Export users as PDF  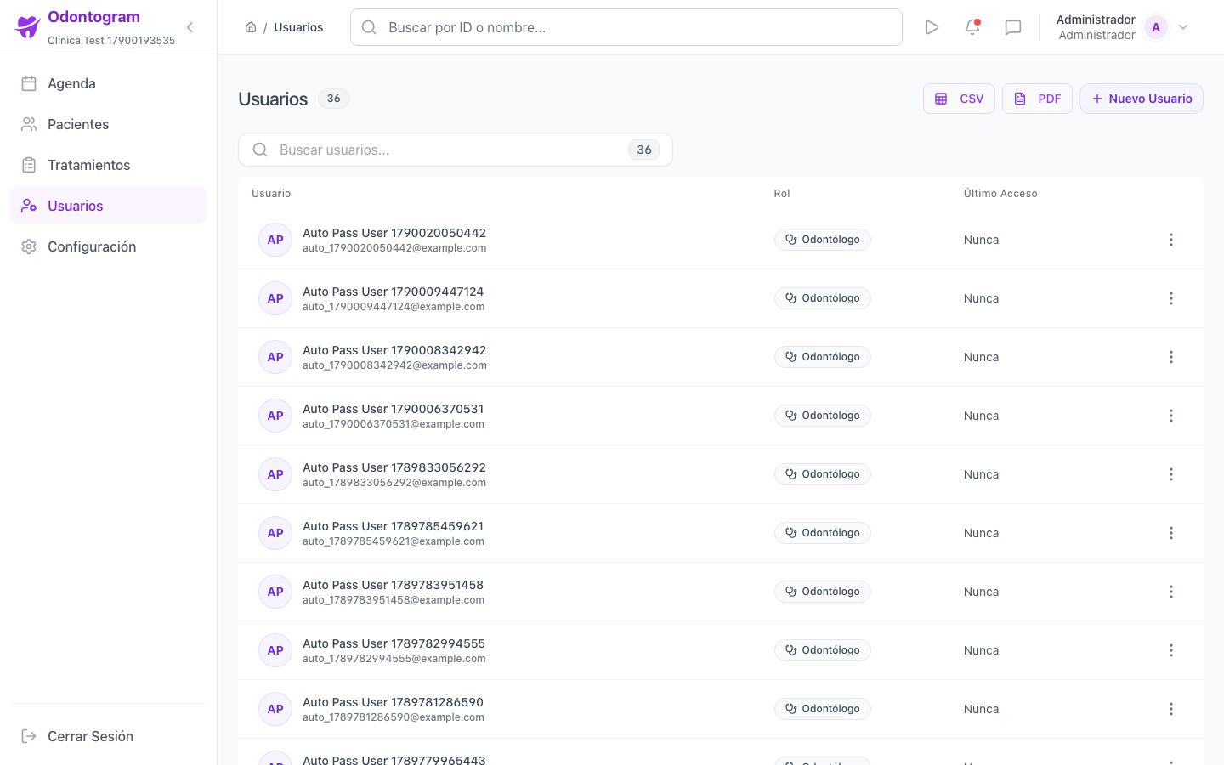coord(1037,99)
